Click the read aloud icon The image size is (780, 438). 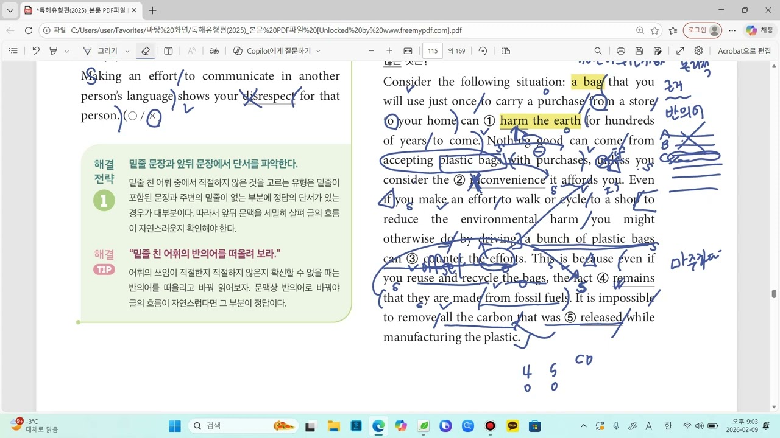(x=191, y=51)
